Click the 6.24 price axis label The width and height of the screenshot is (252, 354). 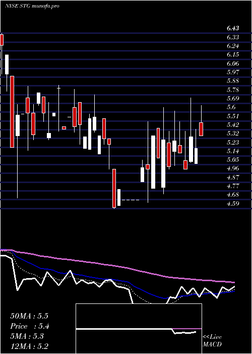(233, 46)
